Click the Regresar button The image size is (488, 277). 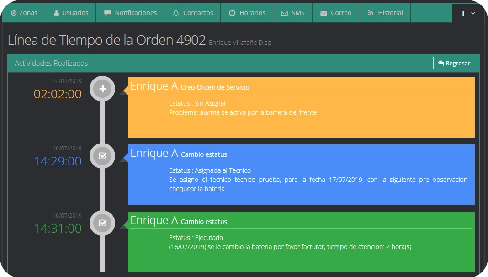pyautogui.click(x=455, y=63)
